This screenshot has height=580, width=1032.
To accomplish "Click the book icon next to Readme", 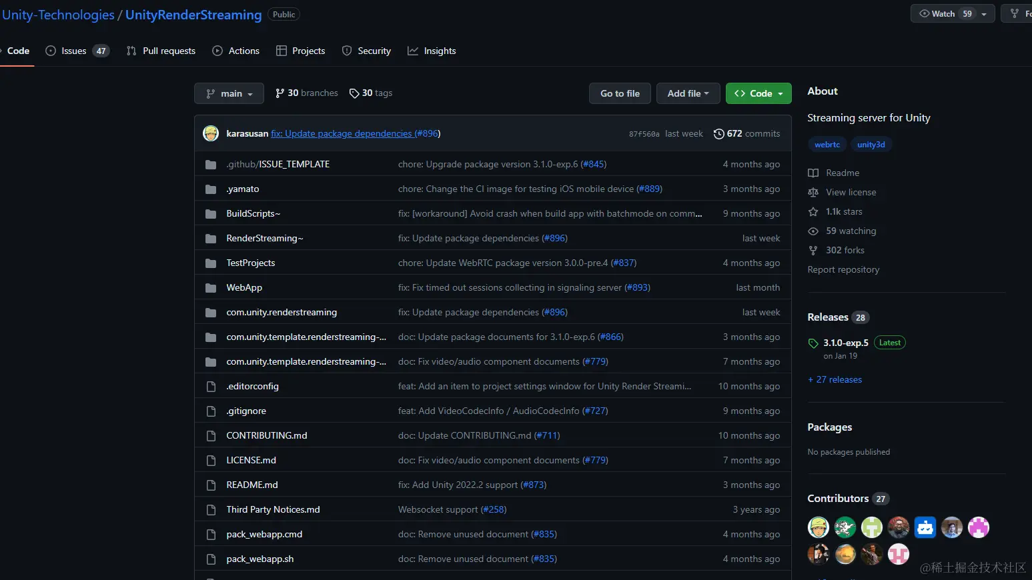I will coord(813,173).
